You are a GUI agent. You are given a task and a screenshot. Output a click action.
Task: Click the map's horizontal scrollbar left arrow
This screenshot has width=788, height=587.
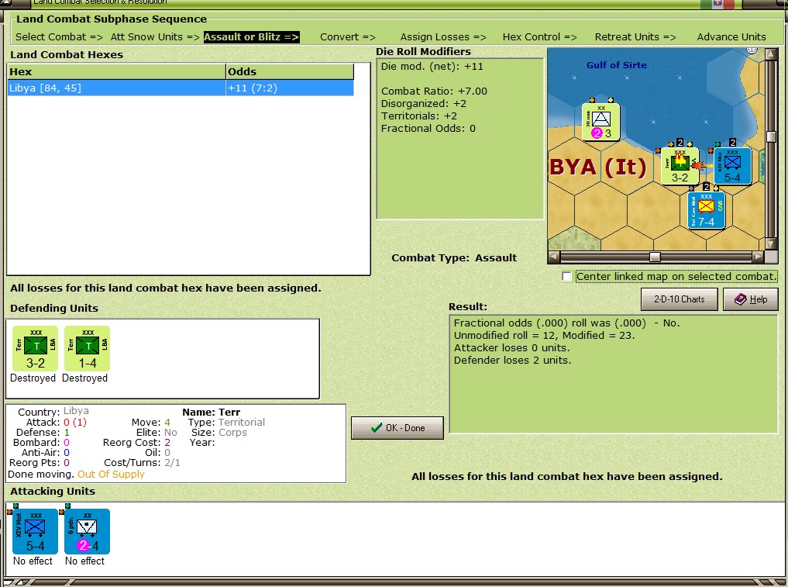pyautogui.click(x=554, y=257)
